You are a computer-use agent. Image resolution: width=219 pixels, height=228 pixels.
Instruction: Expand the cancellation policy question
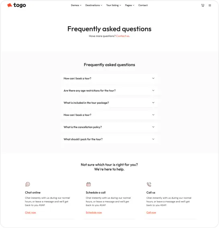coord(109,127)
